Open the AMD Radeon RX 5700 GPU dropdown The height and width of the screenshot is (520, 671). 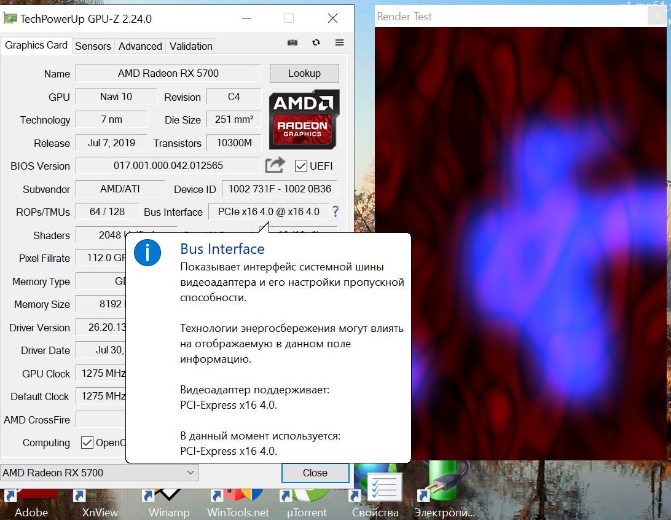pos(100,473)
